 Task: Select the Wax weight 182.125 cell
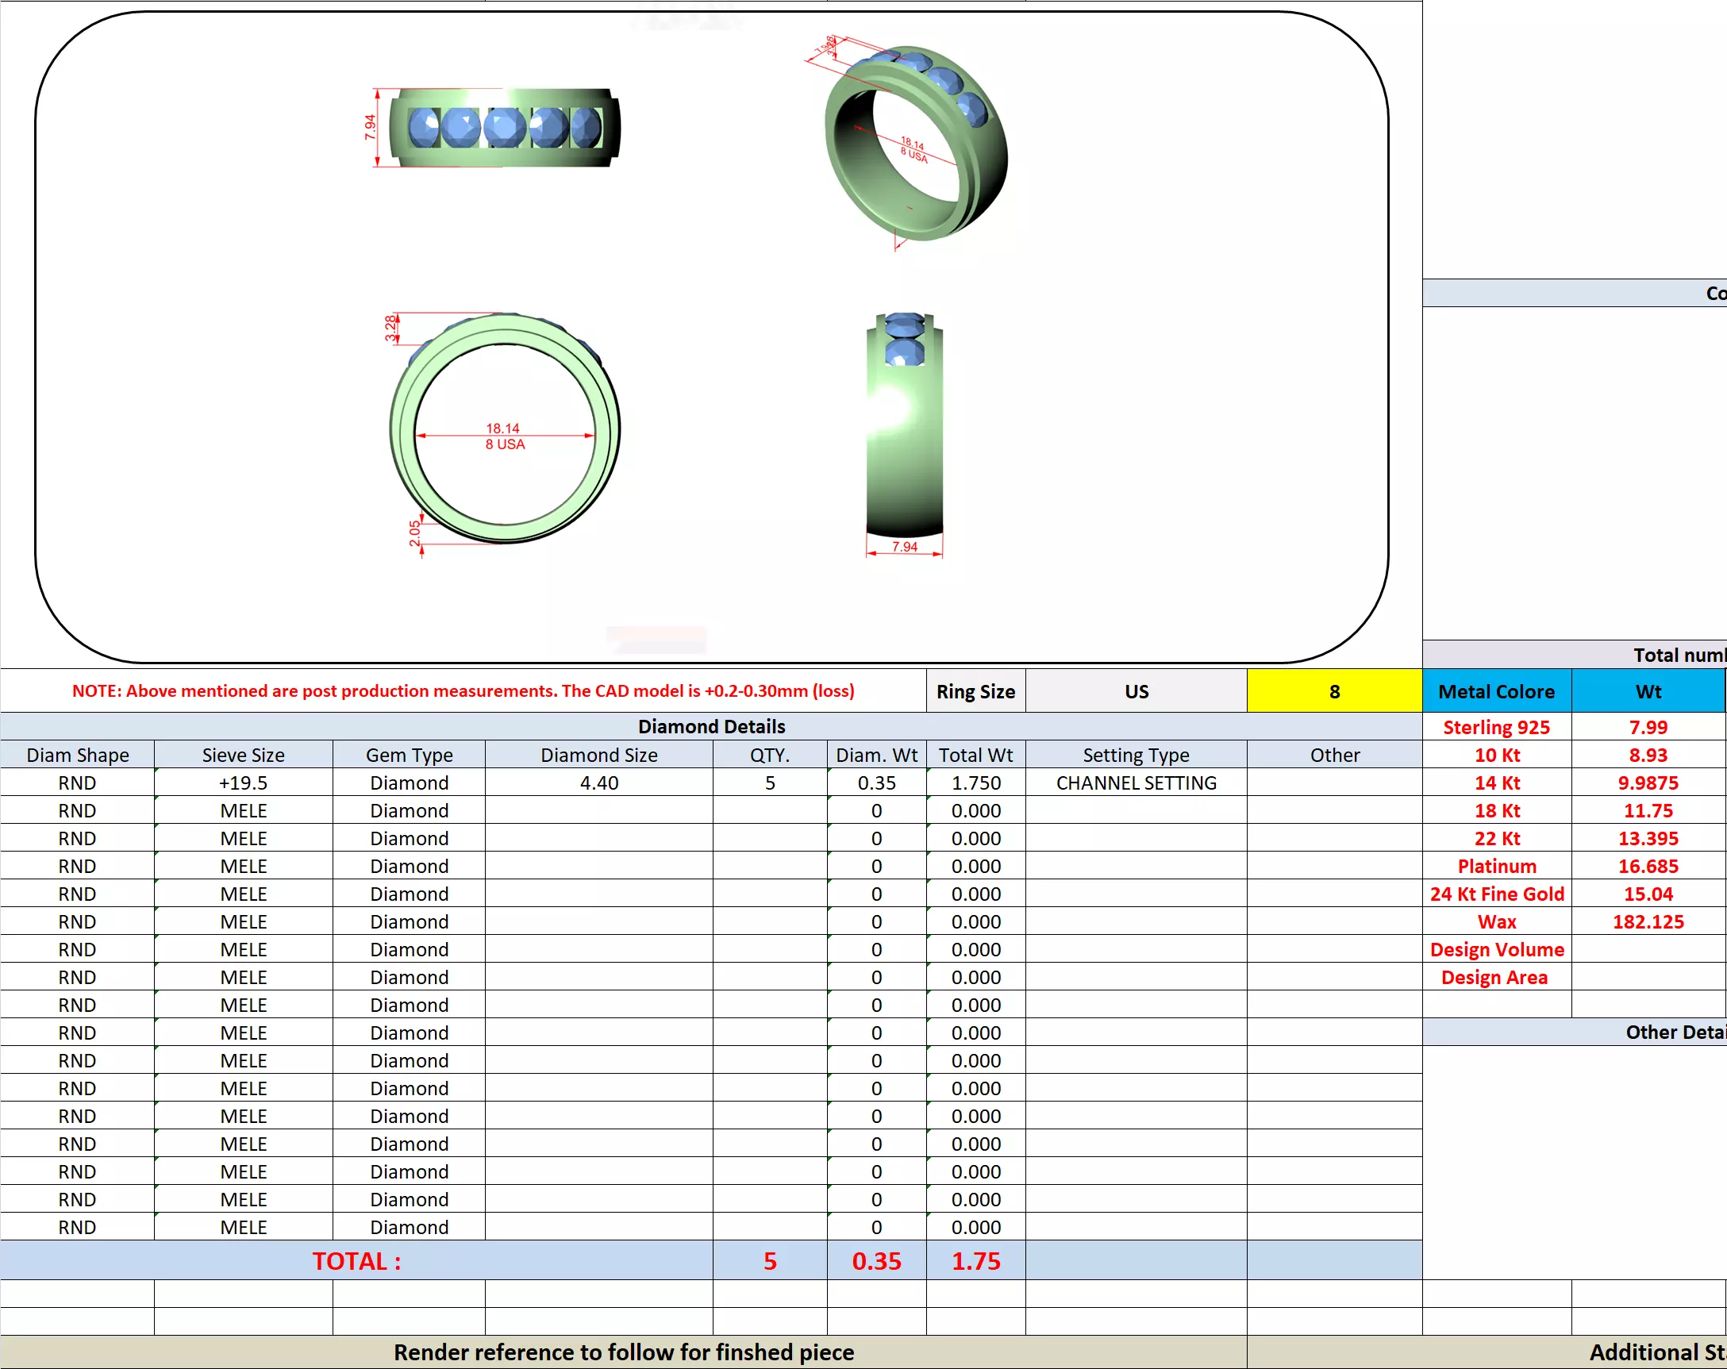click(x=1647, y=921)
